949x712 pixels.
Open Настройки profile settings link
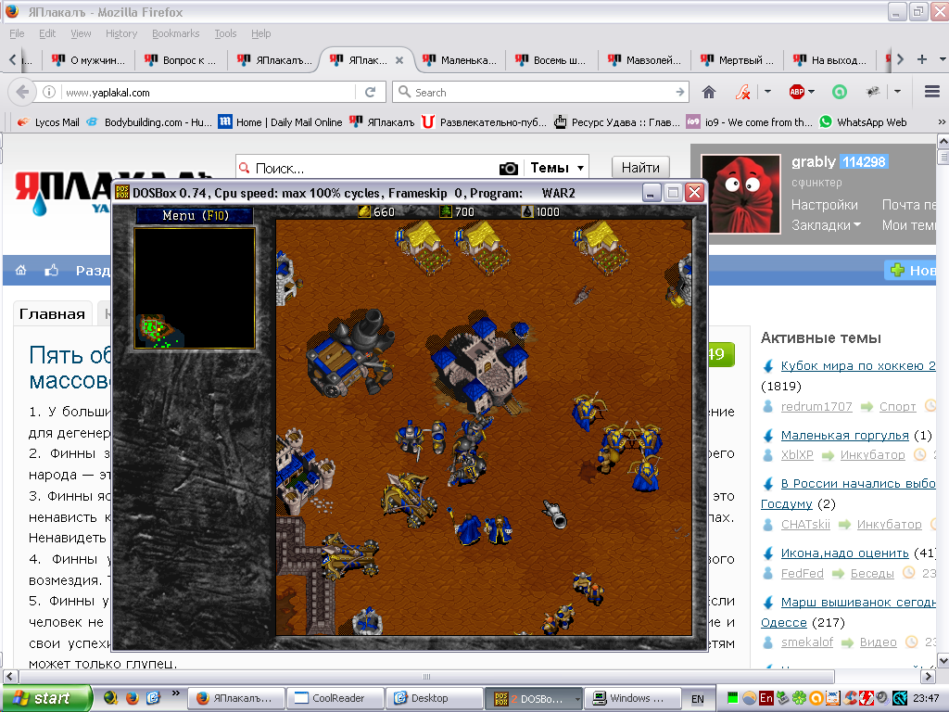[824, 205]
